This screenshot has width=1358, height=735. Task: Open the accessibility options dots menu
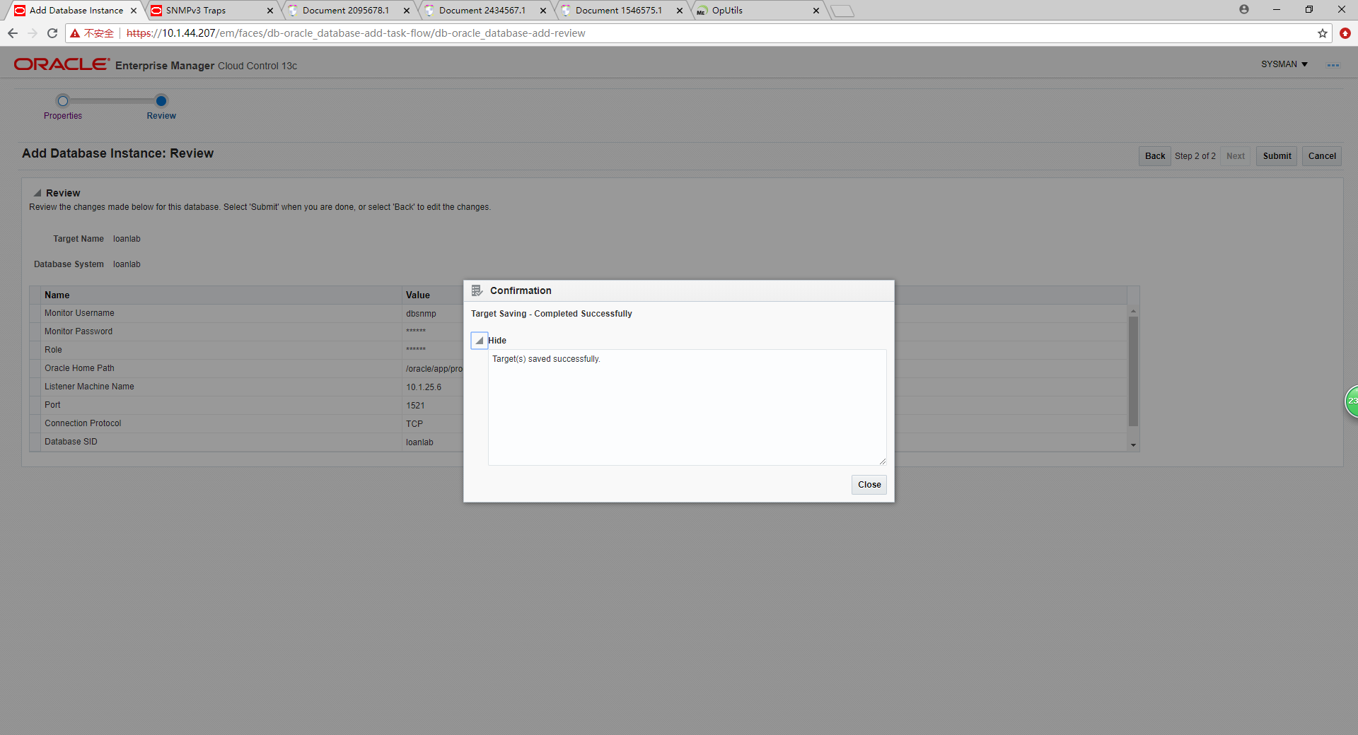point(1333,65)
